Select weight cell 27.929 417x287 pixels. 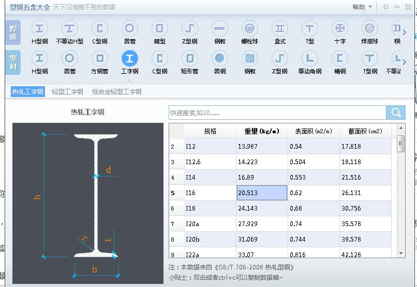click(x=262, y=224)
